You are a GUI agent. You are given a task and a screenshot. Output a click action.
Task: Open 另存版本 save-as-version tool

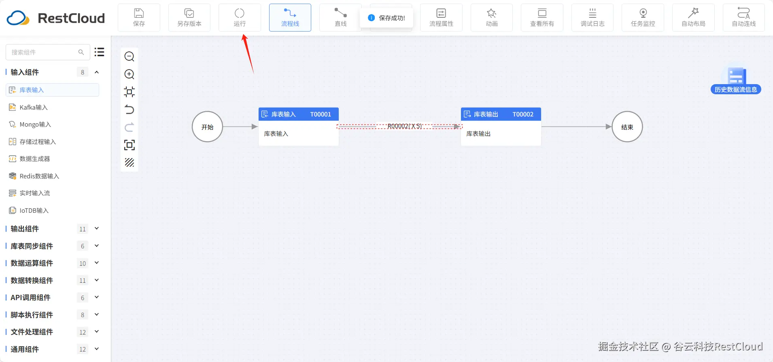(189, 18)
